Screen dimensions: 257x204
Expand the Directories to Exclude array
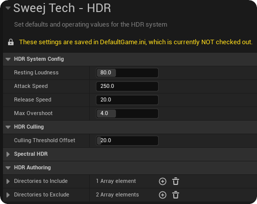coord(8,195)
